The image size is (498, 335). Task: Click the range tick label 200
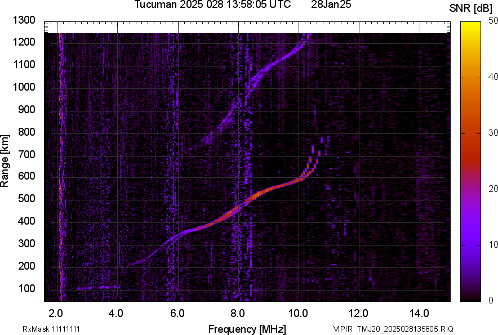point(26,266)
